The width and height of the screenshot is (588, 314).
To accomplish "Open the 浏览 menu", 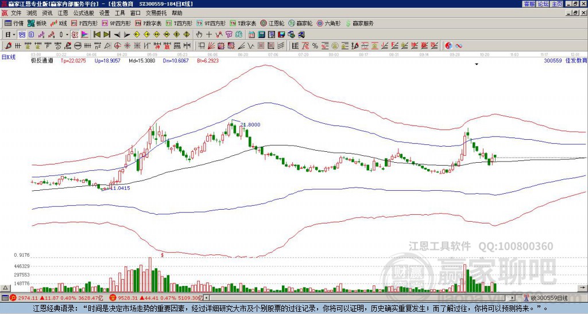I will 32,13.
